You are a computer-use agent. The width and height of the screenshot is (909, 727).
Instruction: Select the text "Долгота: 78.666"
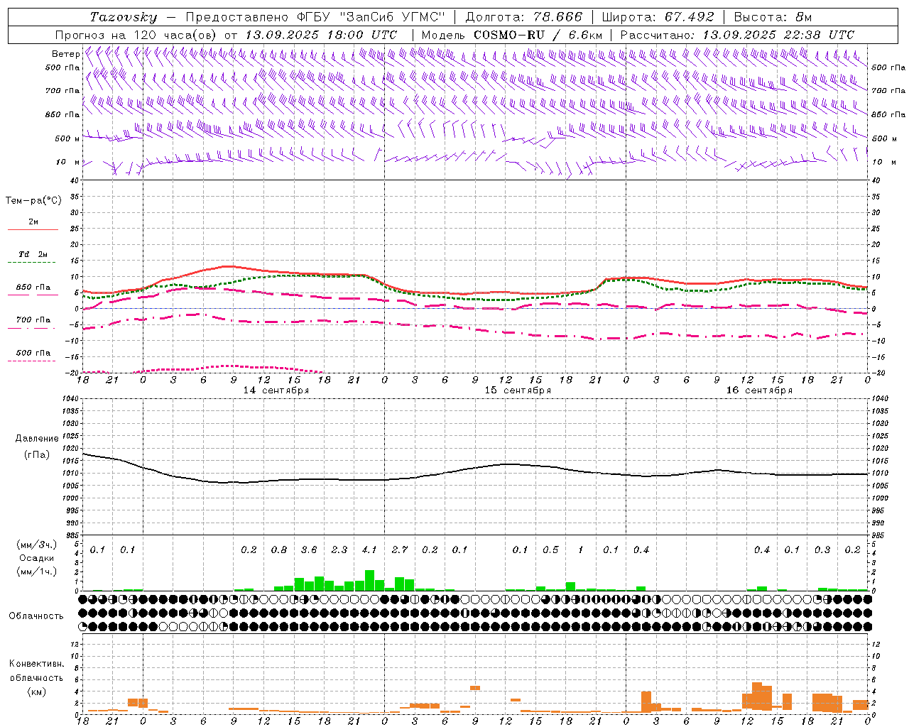524,17
